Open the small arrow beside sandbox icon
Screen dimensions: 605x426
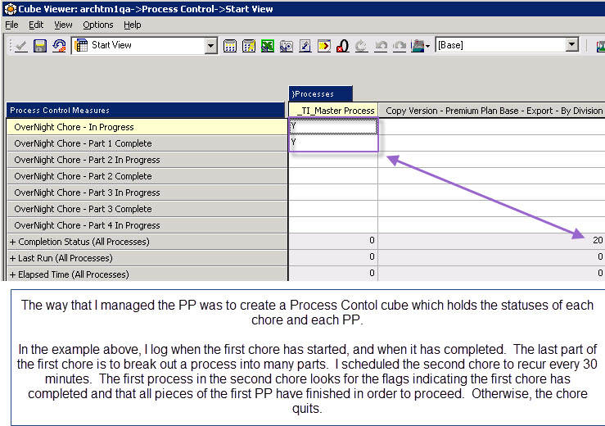427,47
